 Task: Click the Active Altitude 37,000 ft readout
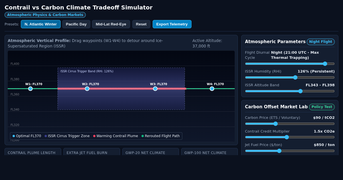[207, 43]
